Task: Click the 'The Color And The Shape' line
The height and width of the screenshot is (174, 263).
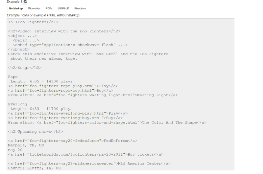Action: (x=107, y=122)
